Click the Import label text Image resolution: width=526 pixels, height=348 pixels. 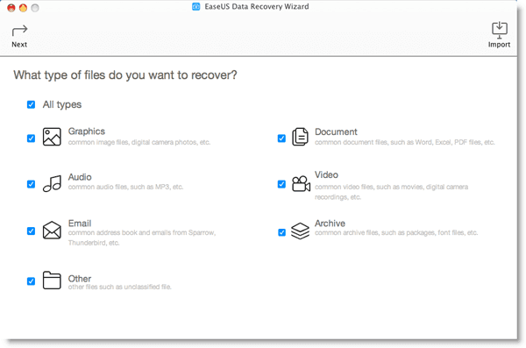pos(499,45)
